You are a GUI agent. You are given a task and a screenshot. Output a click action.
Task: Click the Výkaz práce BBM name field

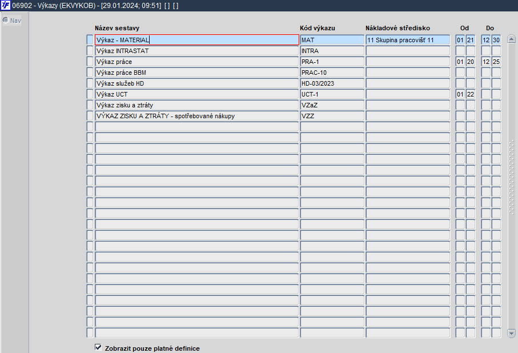197,73
